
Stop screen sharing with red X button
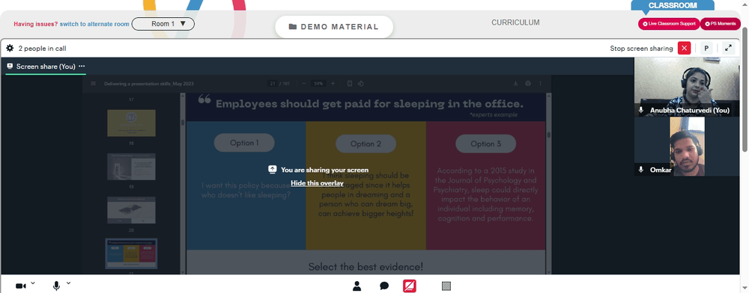[x=684, y=48]
